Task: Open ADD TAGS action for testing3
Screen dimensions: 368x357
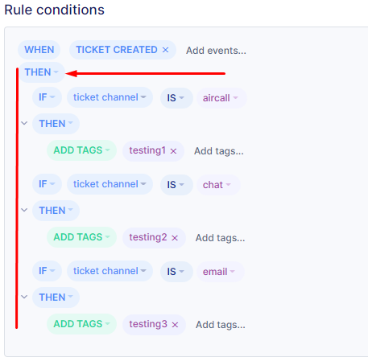Action: pos(81,324)
